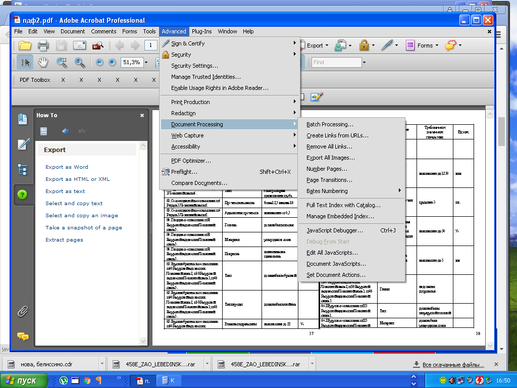Open the Comments menu
Viewport: 517px width, 388px height.
point(104,31)
